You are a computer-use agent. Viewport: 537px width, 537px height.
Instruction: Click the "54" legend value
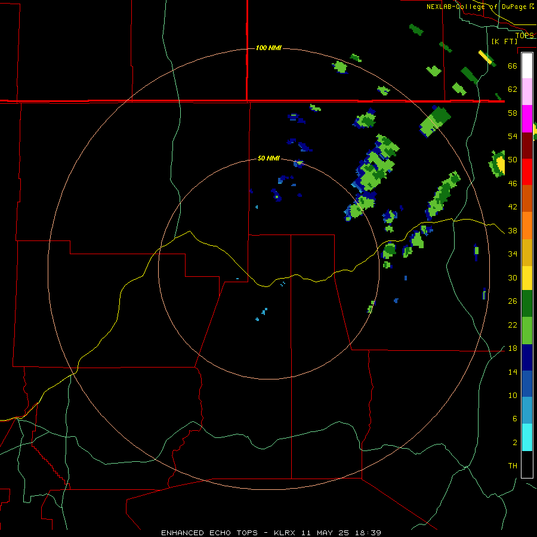coord(513,136)
